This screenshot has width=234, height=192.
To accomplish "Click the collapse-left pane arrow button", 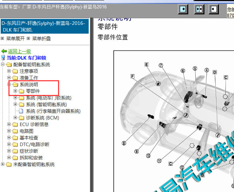I will [x=213, y=9].
